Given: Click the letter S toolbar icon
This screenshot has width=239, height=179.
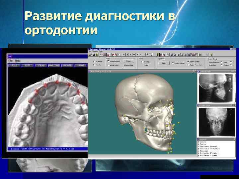Looking at the screenshot, I should point(179,55).
